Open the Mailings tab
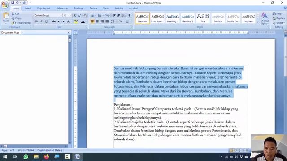287x161 pixels. pyautogui.click(x=79, y=8)
